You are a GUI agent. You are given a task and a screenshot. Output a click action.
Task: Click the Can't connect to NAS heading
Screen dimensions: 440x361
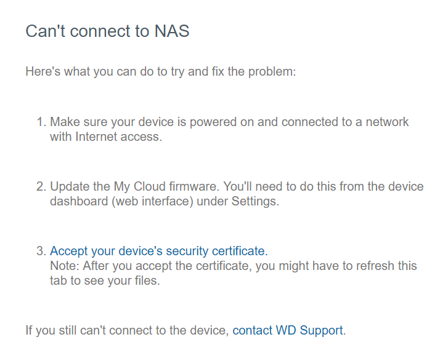(x=107, y=31)
